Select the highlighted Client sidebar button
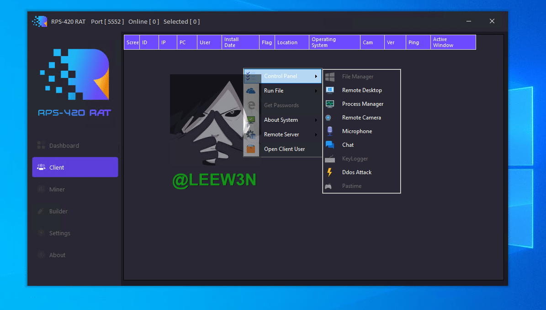The height and width of the screenshot is (310, 546). click(x=75, y=167)
